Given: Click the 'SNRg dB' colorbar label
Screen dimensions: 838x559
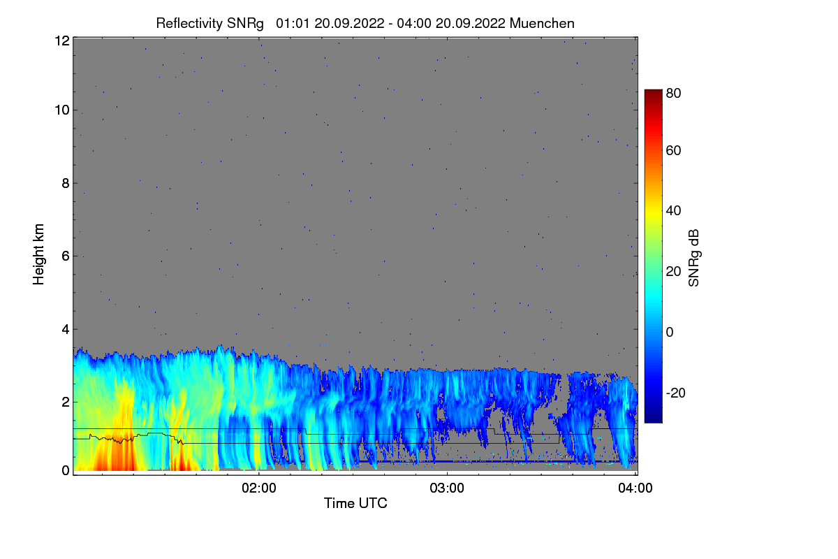Looking at the screenshot, I should tap(693, 257).
